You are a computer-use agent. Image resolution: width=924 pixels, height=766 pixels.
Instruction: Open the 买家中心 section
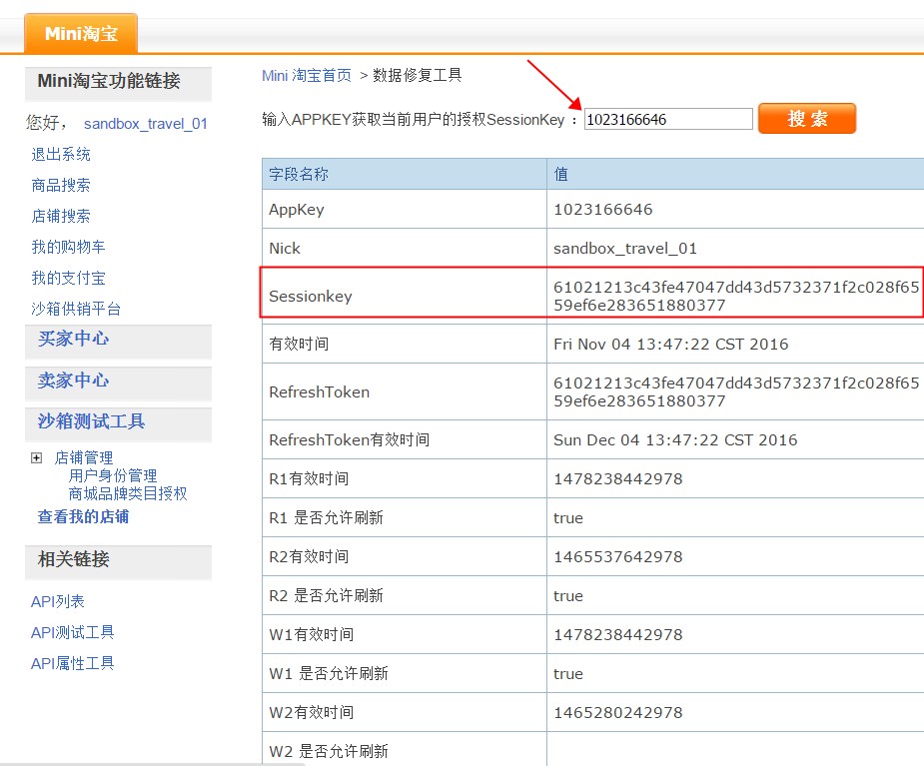point(73,339)
